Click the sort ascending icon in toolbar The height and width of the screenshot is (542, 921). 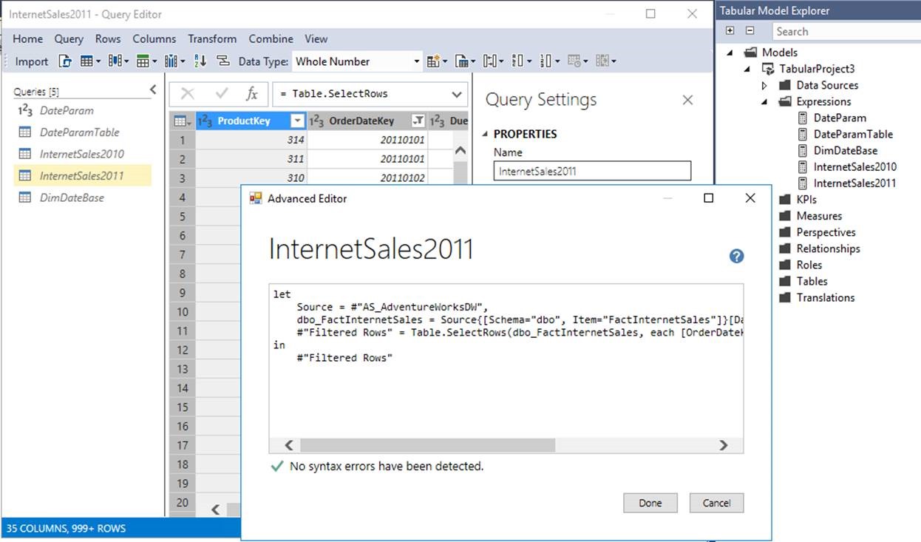coord(200,61)
